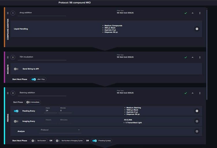
Task: Click the Feeding Hours input field
Action: click(50, 111)
